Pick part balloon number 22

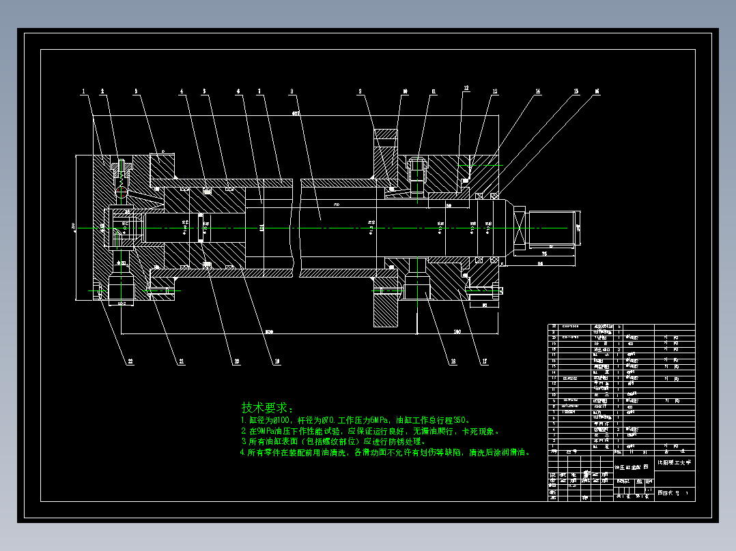[x=130, y=361]
